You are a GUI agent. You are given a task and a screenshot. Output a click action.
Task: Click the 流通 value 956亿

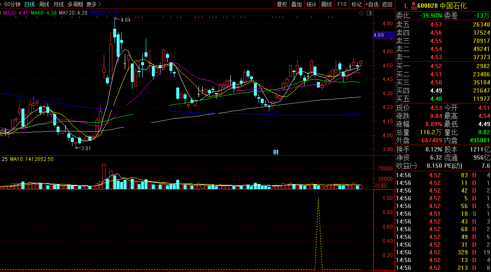482,157
